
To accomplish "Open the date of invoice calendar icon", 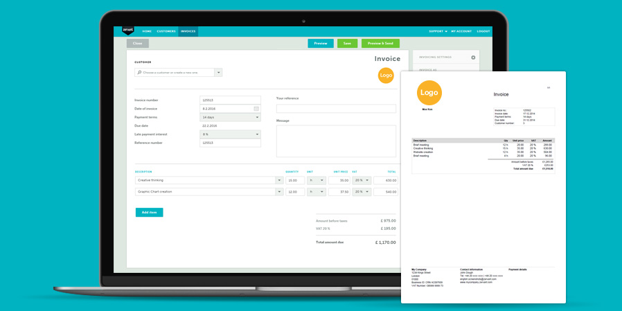I will pyautogui.click(x=256, y=109).
